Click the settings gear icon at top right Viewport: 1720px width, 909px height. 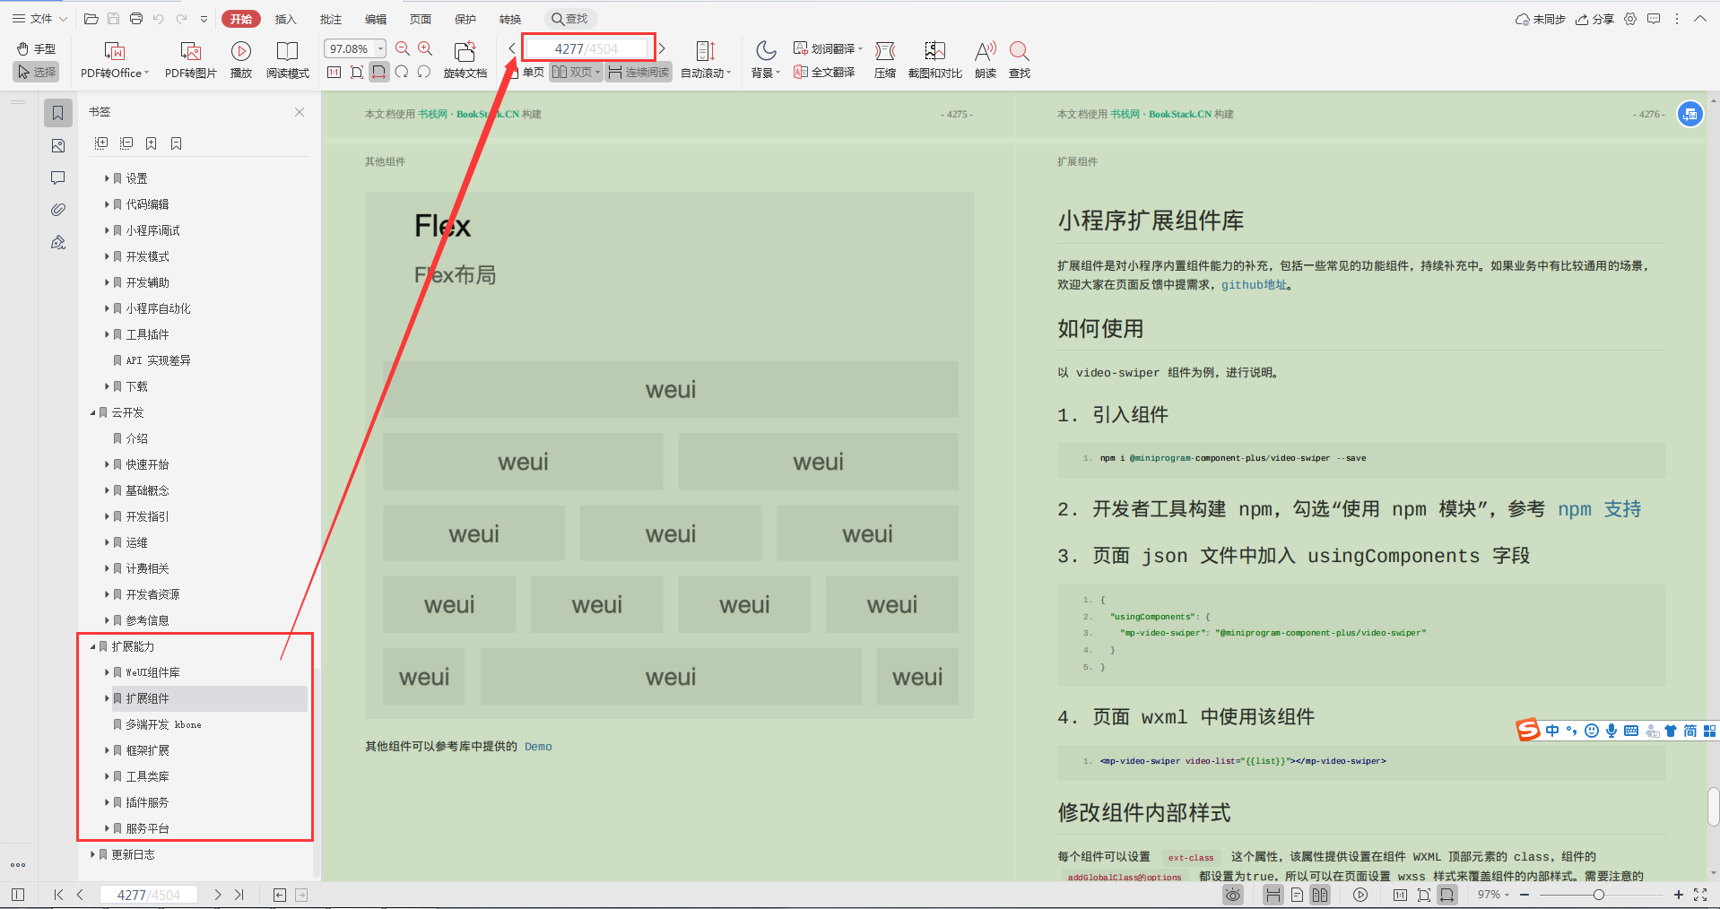pos(1630,19)
